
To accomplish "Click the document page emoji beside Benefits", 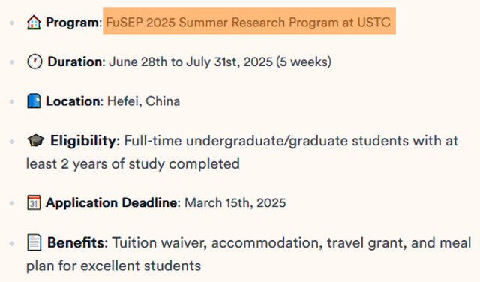I will (34, 242).
